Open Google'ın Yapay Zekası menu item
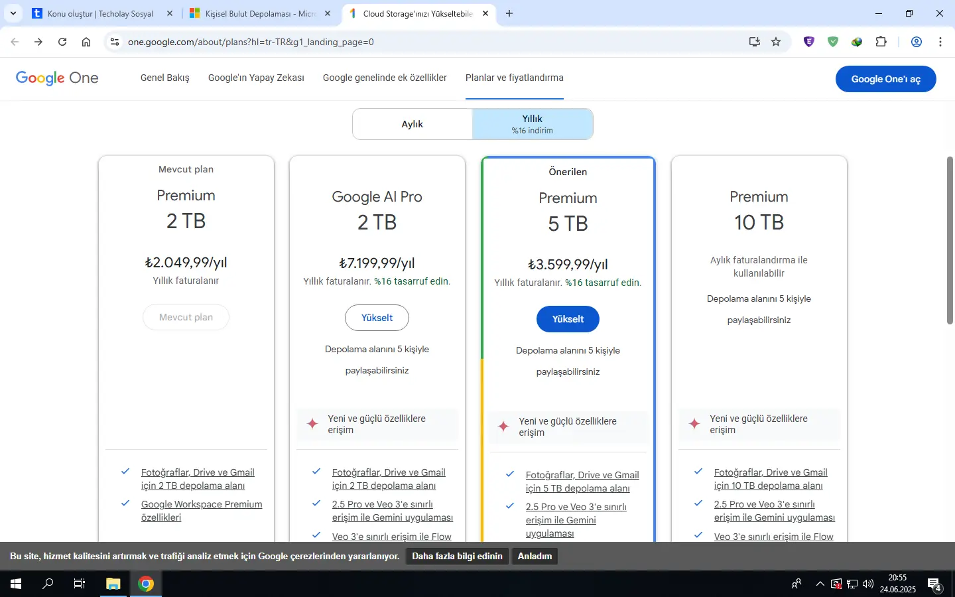The width and height of the screenshot is (955, 597). pyautogui.click(x=256, y=78)
